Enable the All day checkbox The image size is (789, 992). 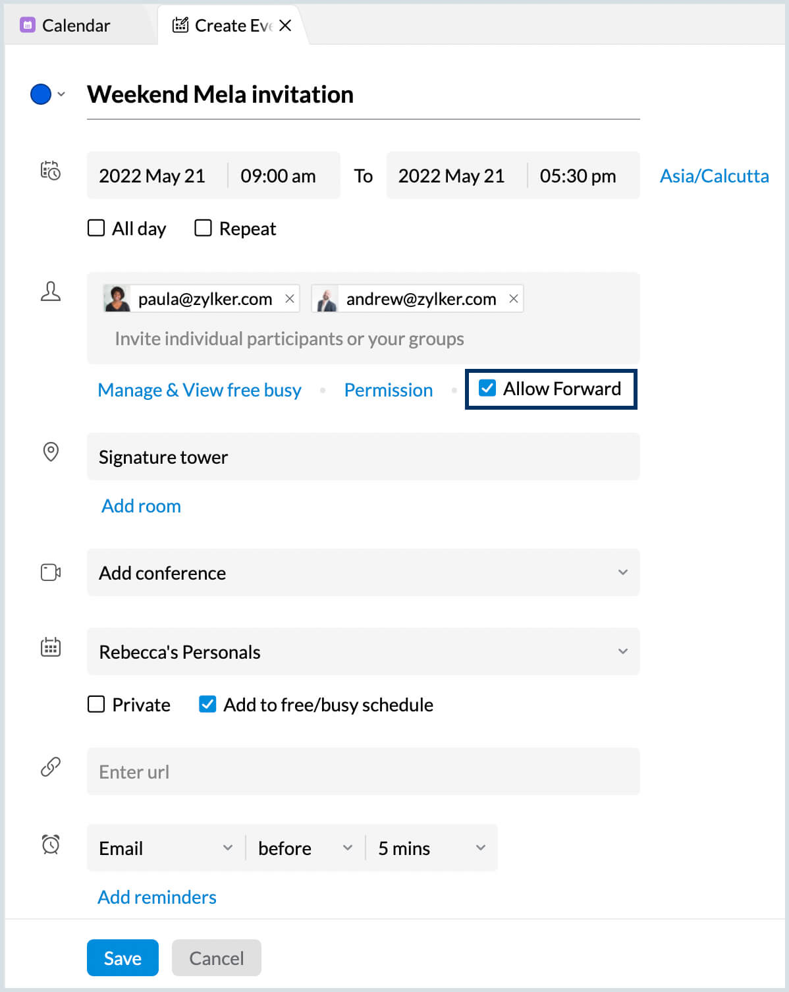(96, 227)
